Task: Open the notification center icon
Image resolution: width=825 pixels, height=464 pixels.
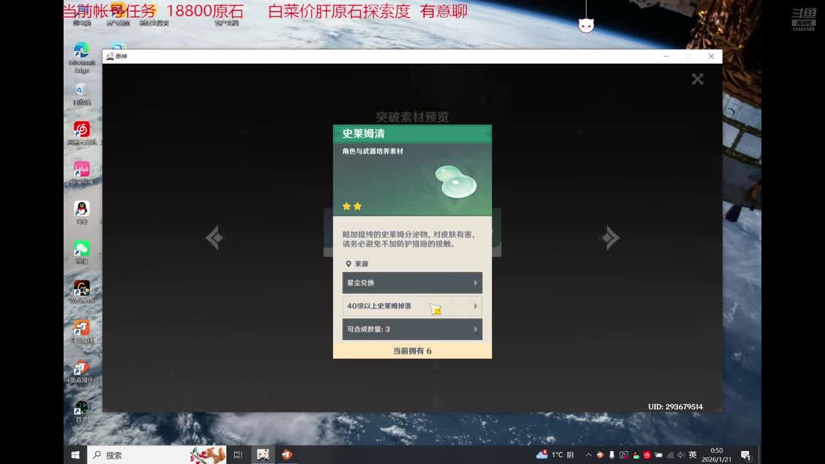Action: (746, 455)
